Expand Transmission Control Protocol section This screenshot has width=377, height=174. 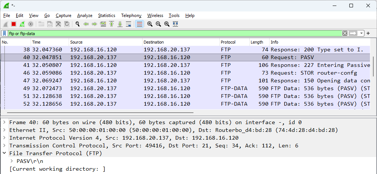(4, 146)
